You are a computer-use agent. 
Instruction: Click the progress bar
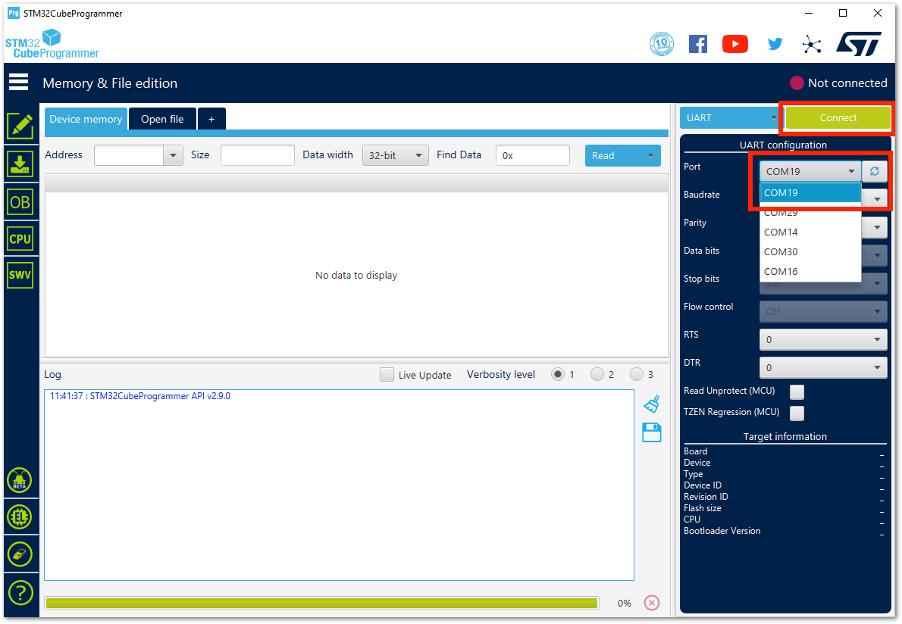click(321, 603)
